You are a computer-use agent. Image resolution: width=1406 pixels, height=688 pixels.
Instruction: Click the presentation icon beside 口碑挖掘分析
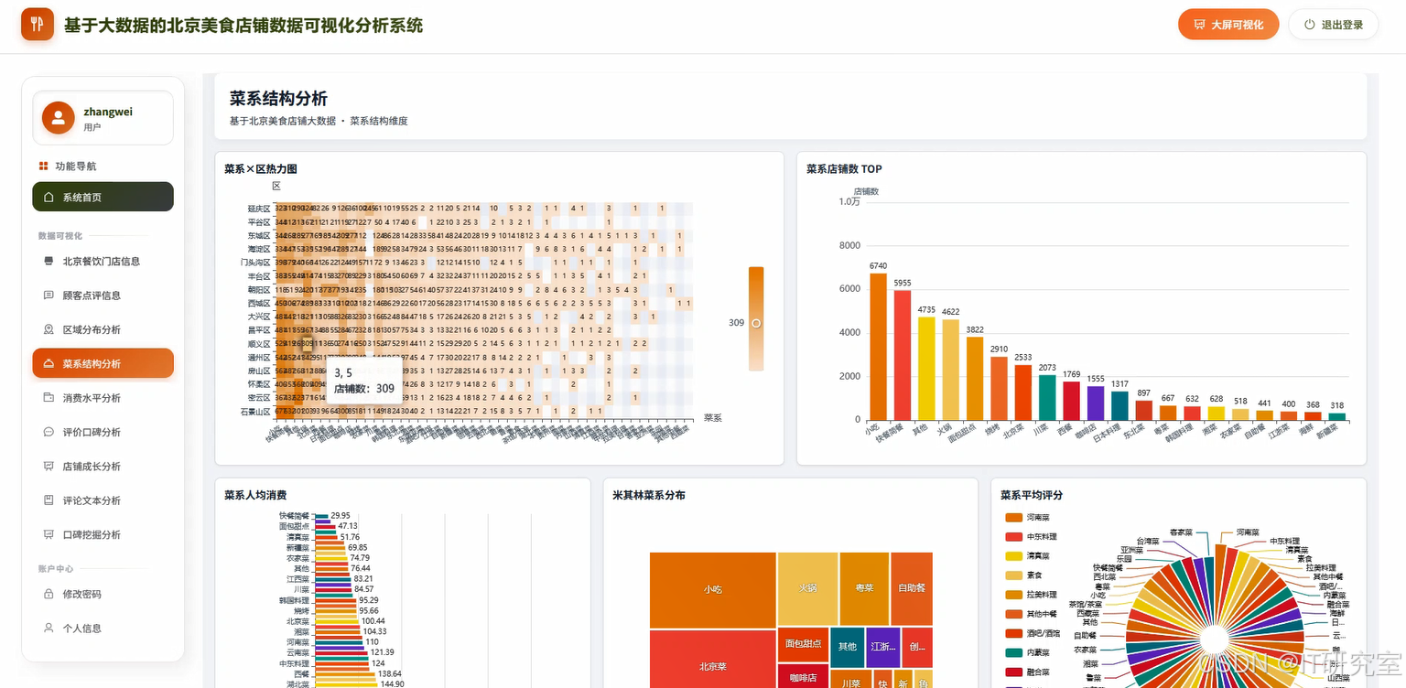(x=49, y=534)
